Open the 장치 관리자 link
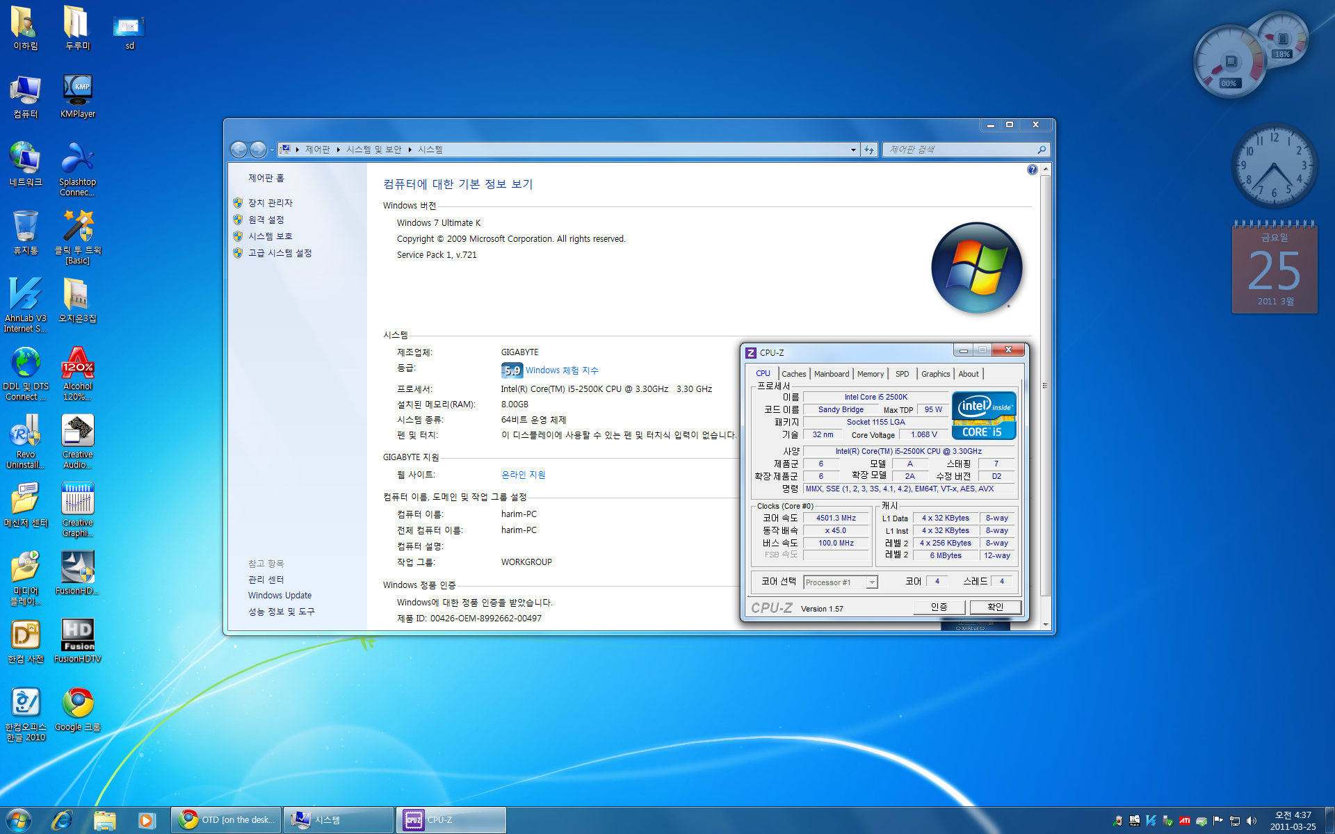Image resolution: width=1335 pixels, height=834 pixels. pyautogui.click(x=270, y=203)
